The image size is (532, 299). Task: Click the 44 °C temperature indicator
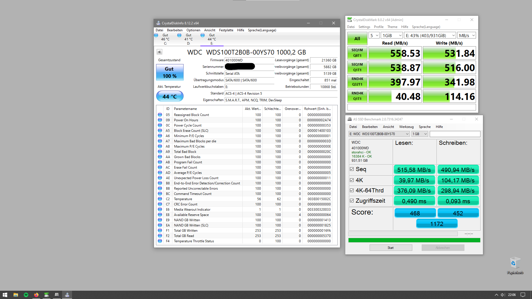coord(170,97)
